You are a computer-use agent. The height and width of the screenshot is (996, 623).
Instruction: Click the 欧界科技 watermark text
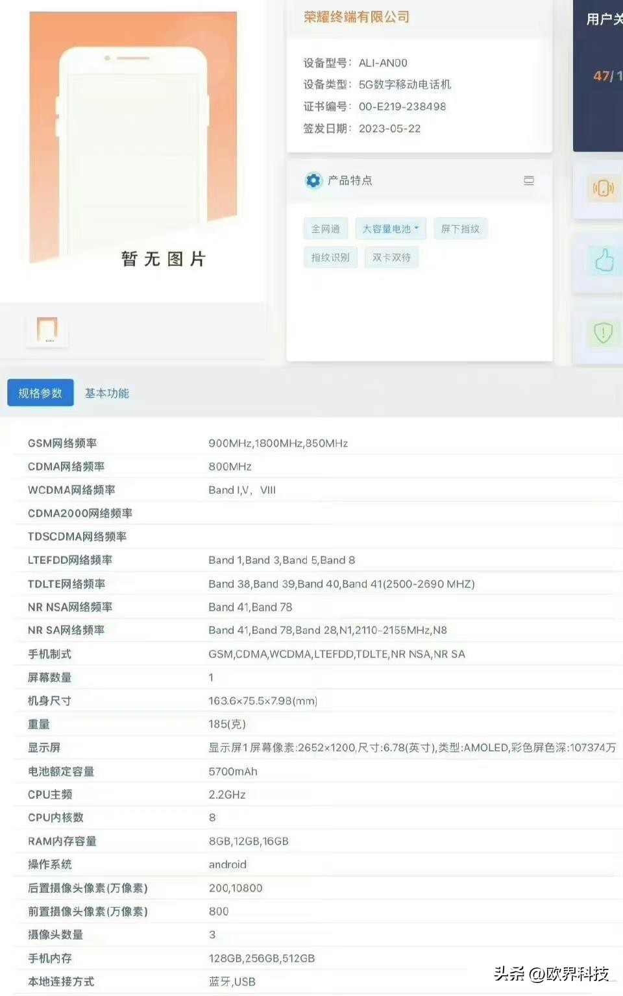(x=570, y=974)
